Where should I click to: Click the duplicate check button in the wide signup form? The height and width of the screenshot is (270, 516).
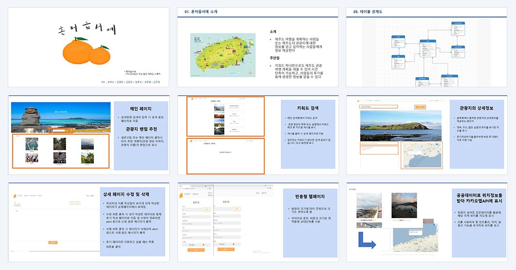click(x=237, y=209)
